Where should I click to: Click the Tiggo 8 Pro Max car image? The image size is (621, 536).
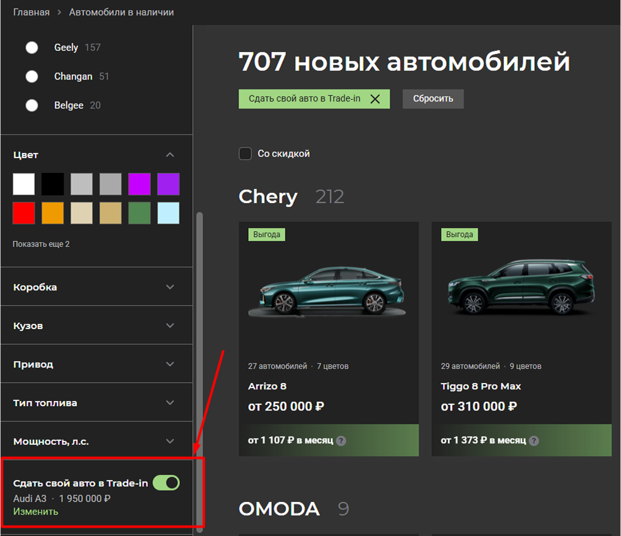tap(521, 287)
